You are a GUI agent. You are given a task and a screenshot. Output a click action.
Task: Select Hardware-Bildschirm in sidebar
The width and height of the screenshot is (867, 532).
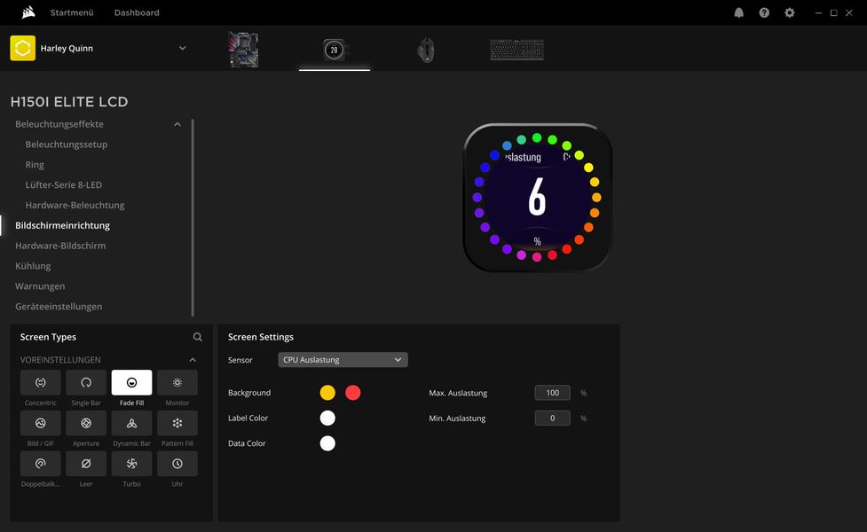60,246
